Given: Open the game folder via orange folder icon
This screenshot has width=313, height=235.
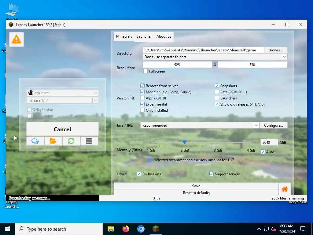Looking at the screenshot, I should click(53, 141).
